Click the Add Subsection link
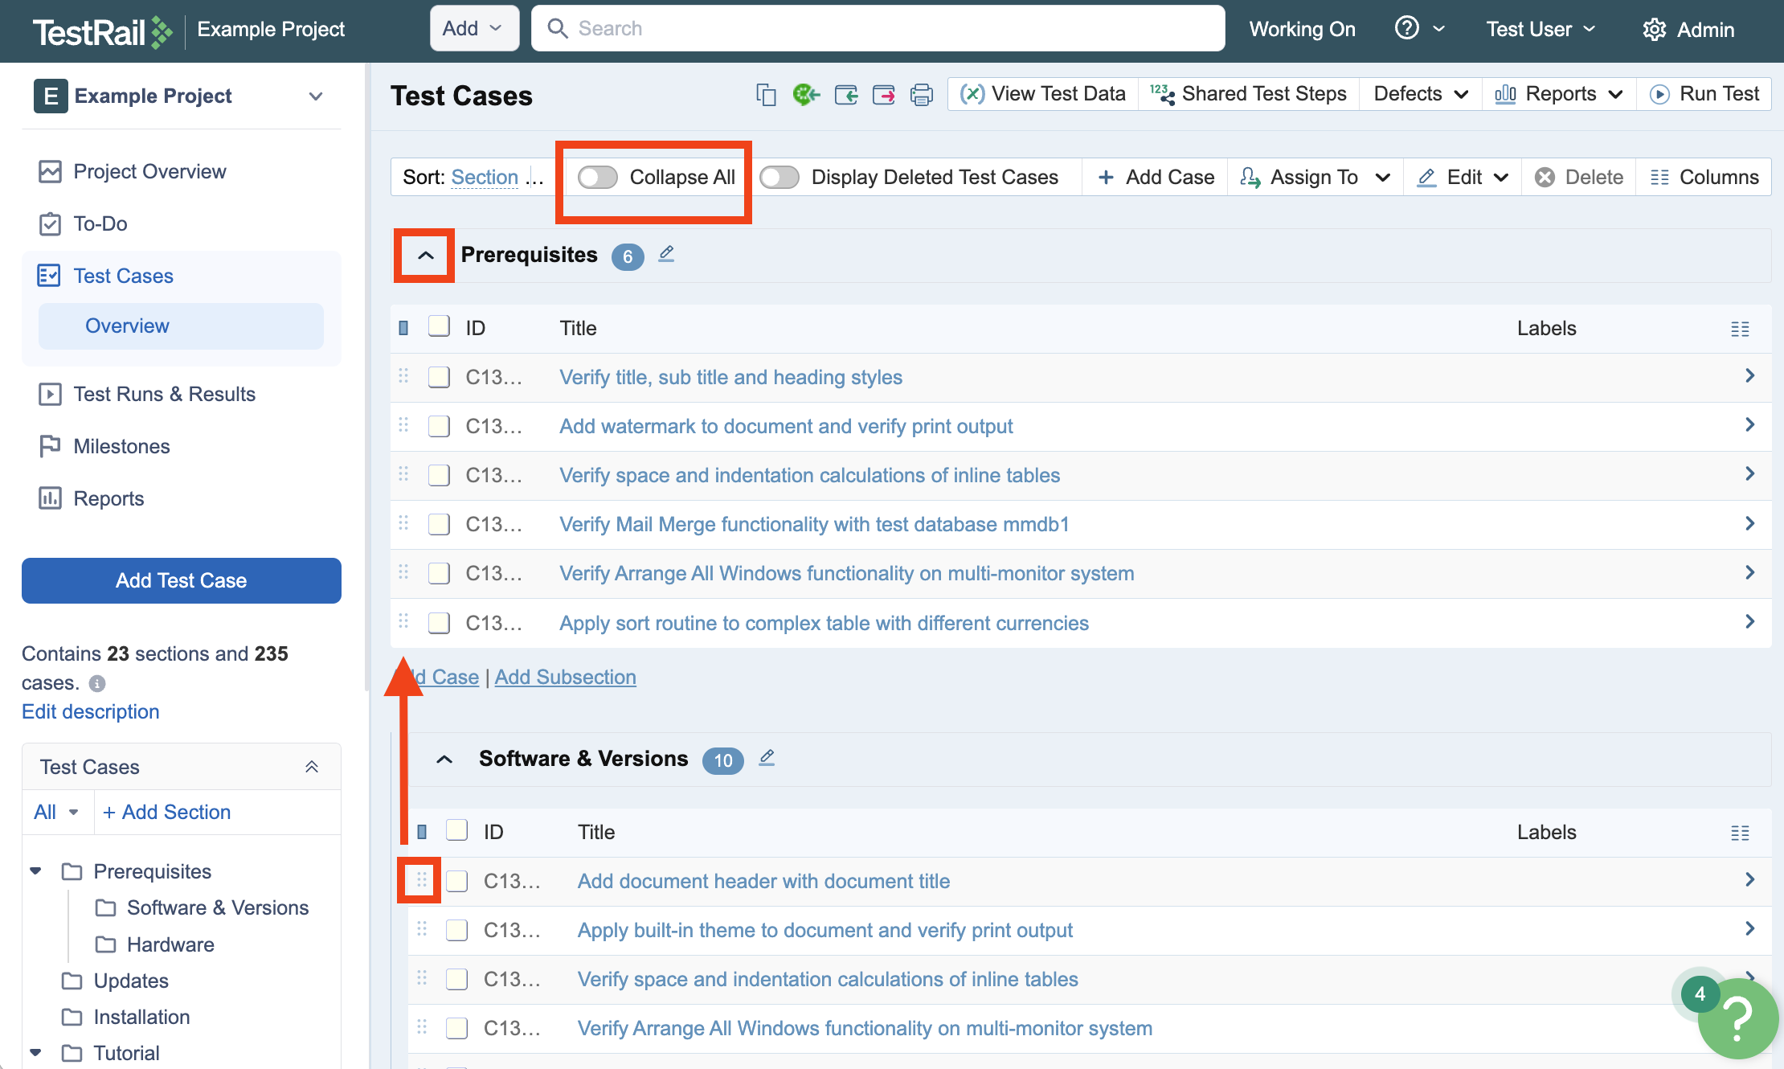1784x1069 pixels. (565, 677)
